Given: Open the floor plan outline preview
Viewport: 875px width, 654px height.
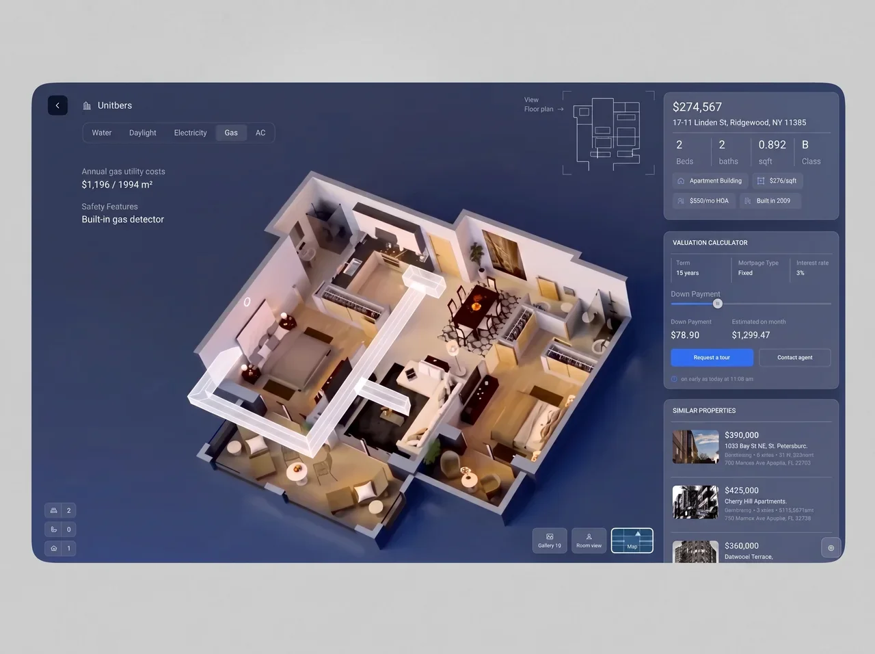Looking at the screenshot, I should pyautogui.click(x=608, y=133).
